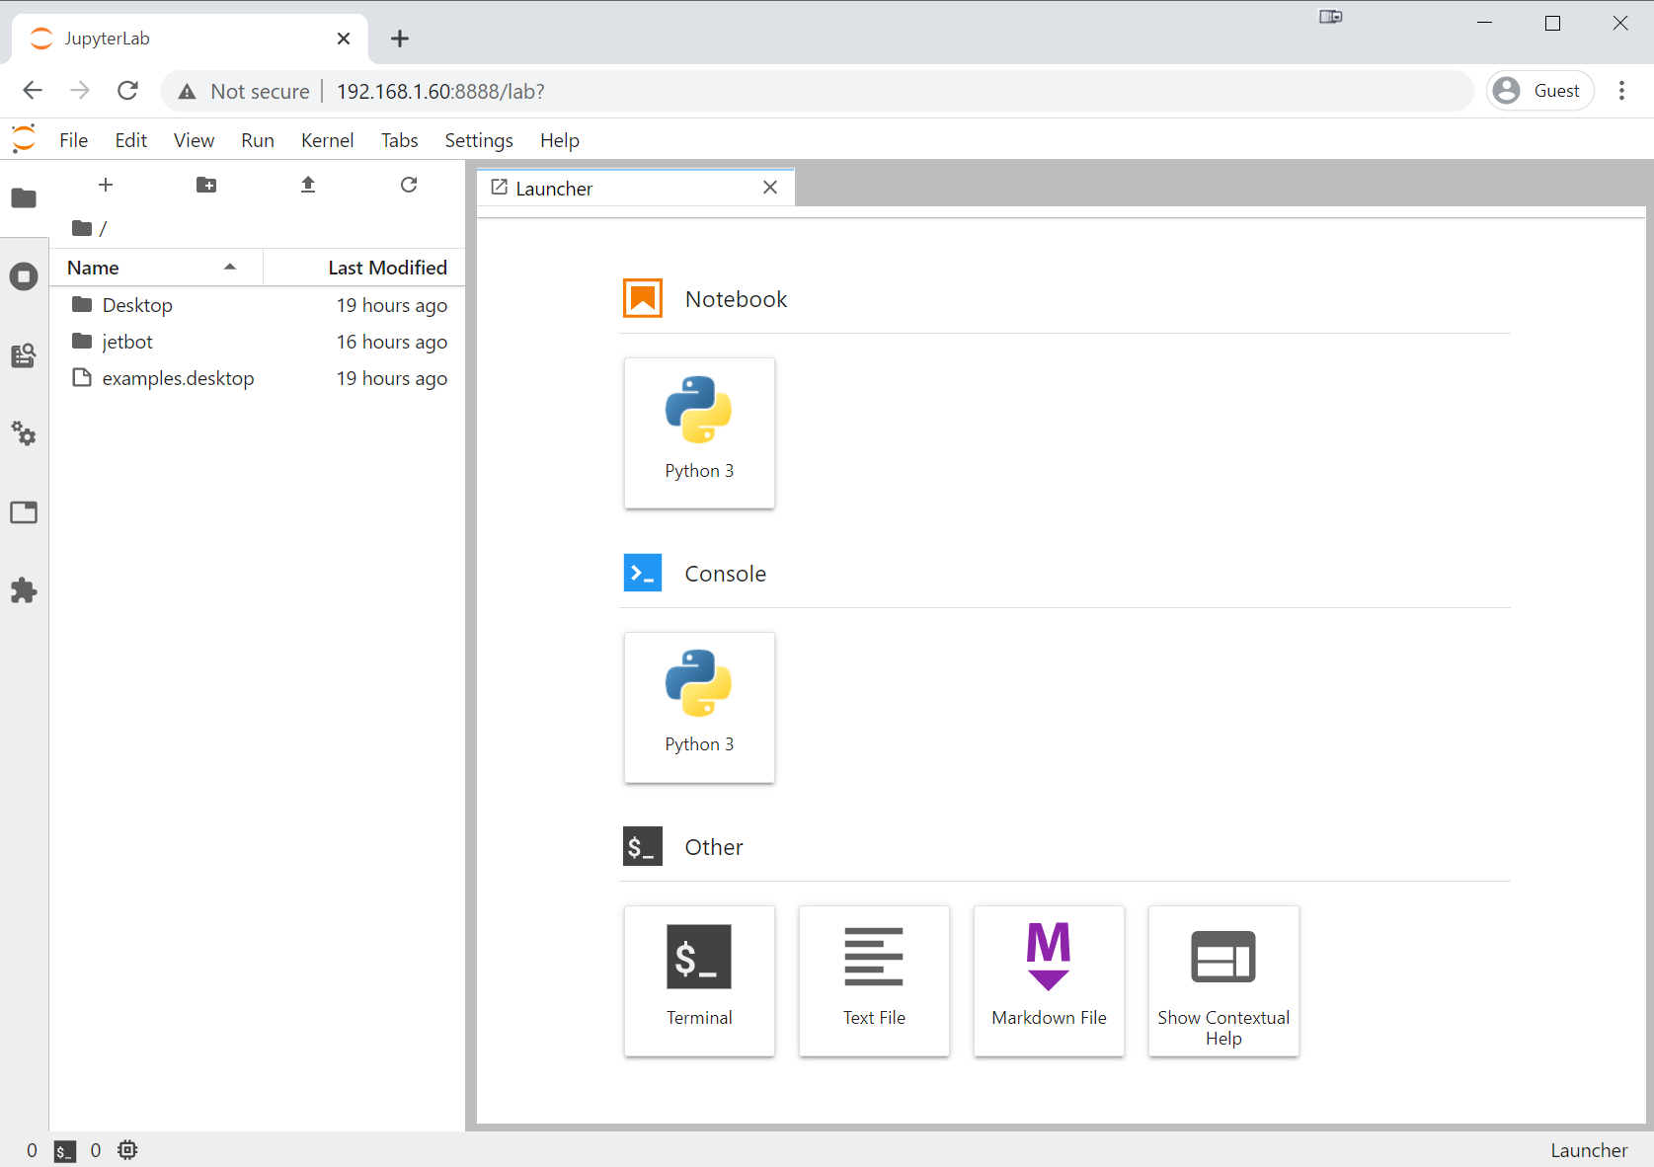The image size is (1654, 1167).
Task: Open the Settings menu
Action: click(x=479, y=140)
